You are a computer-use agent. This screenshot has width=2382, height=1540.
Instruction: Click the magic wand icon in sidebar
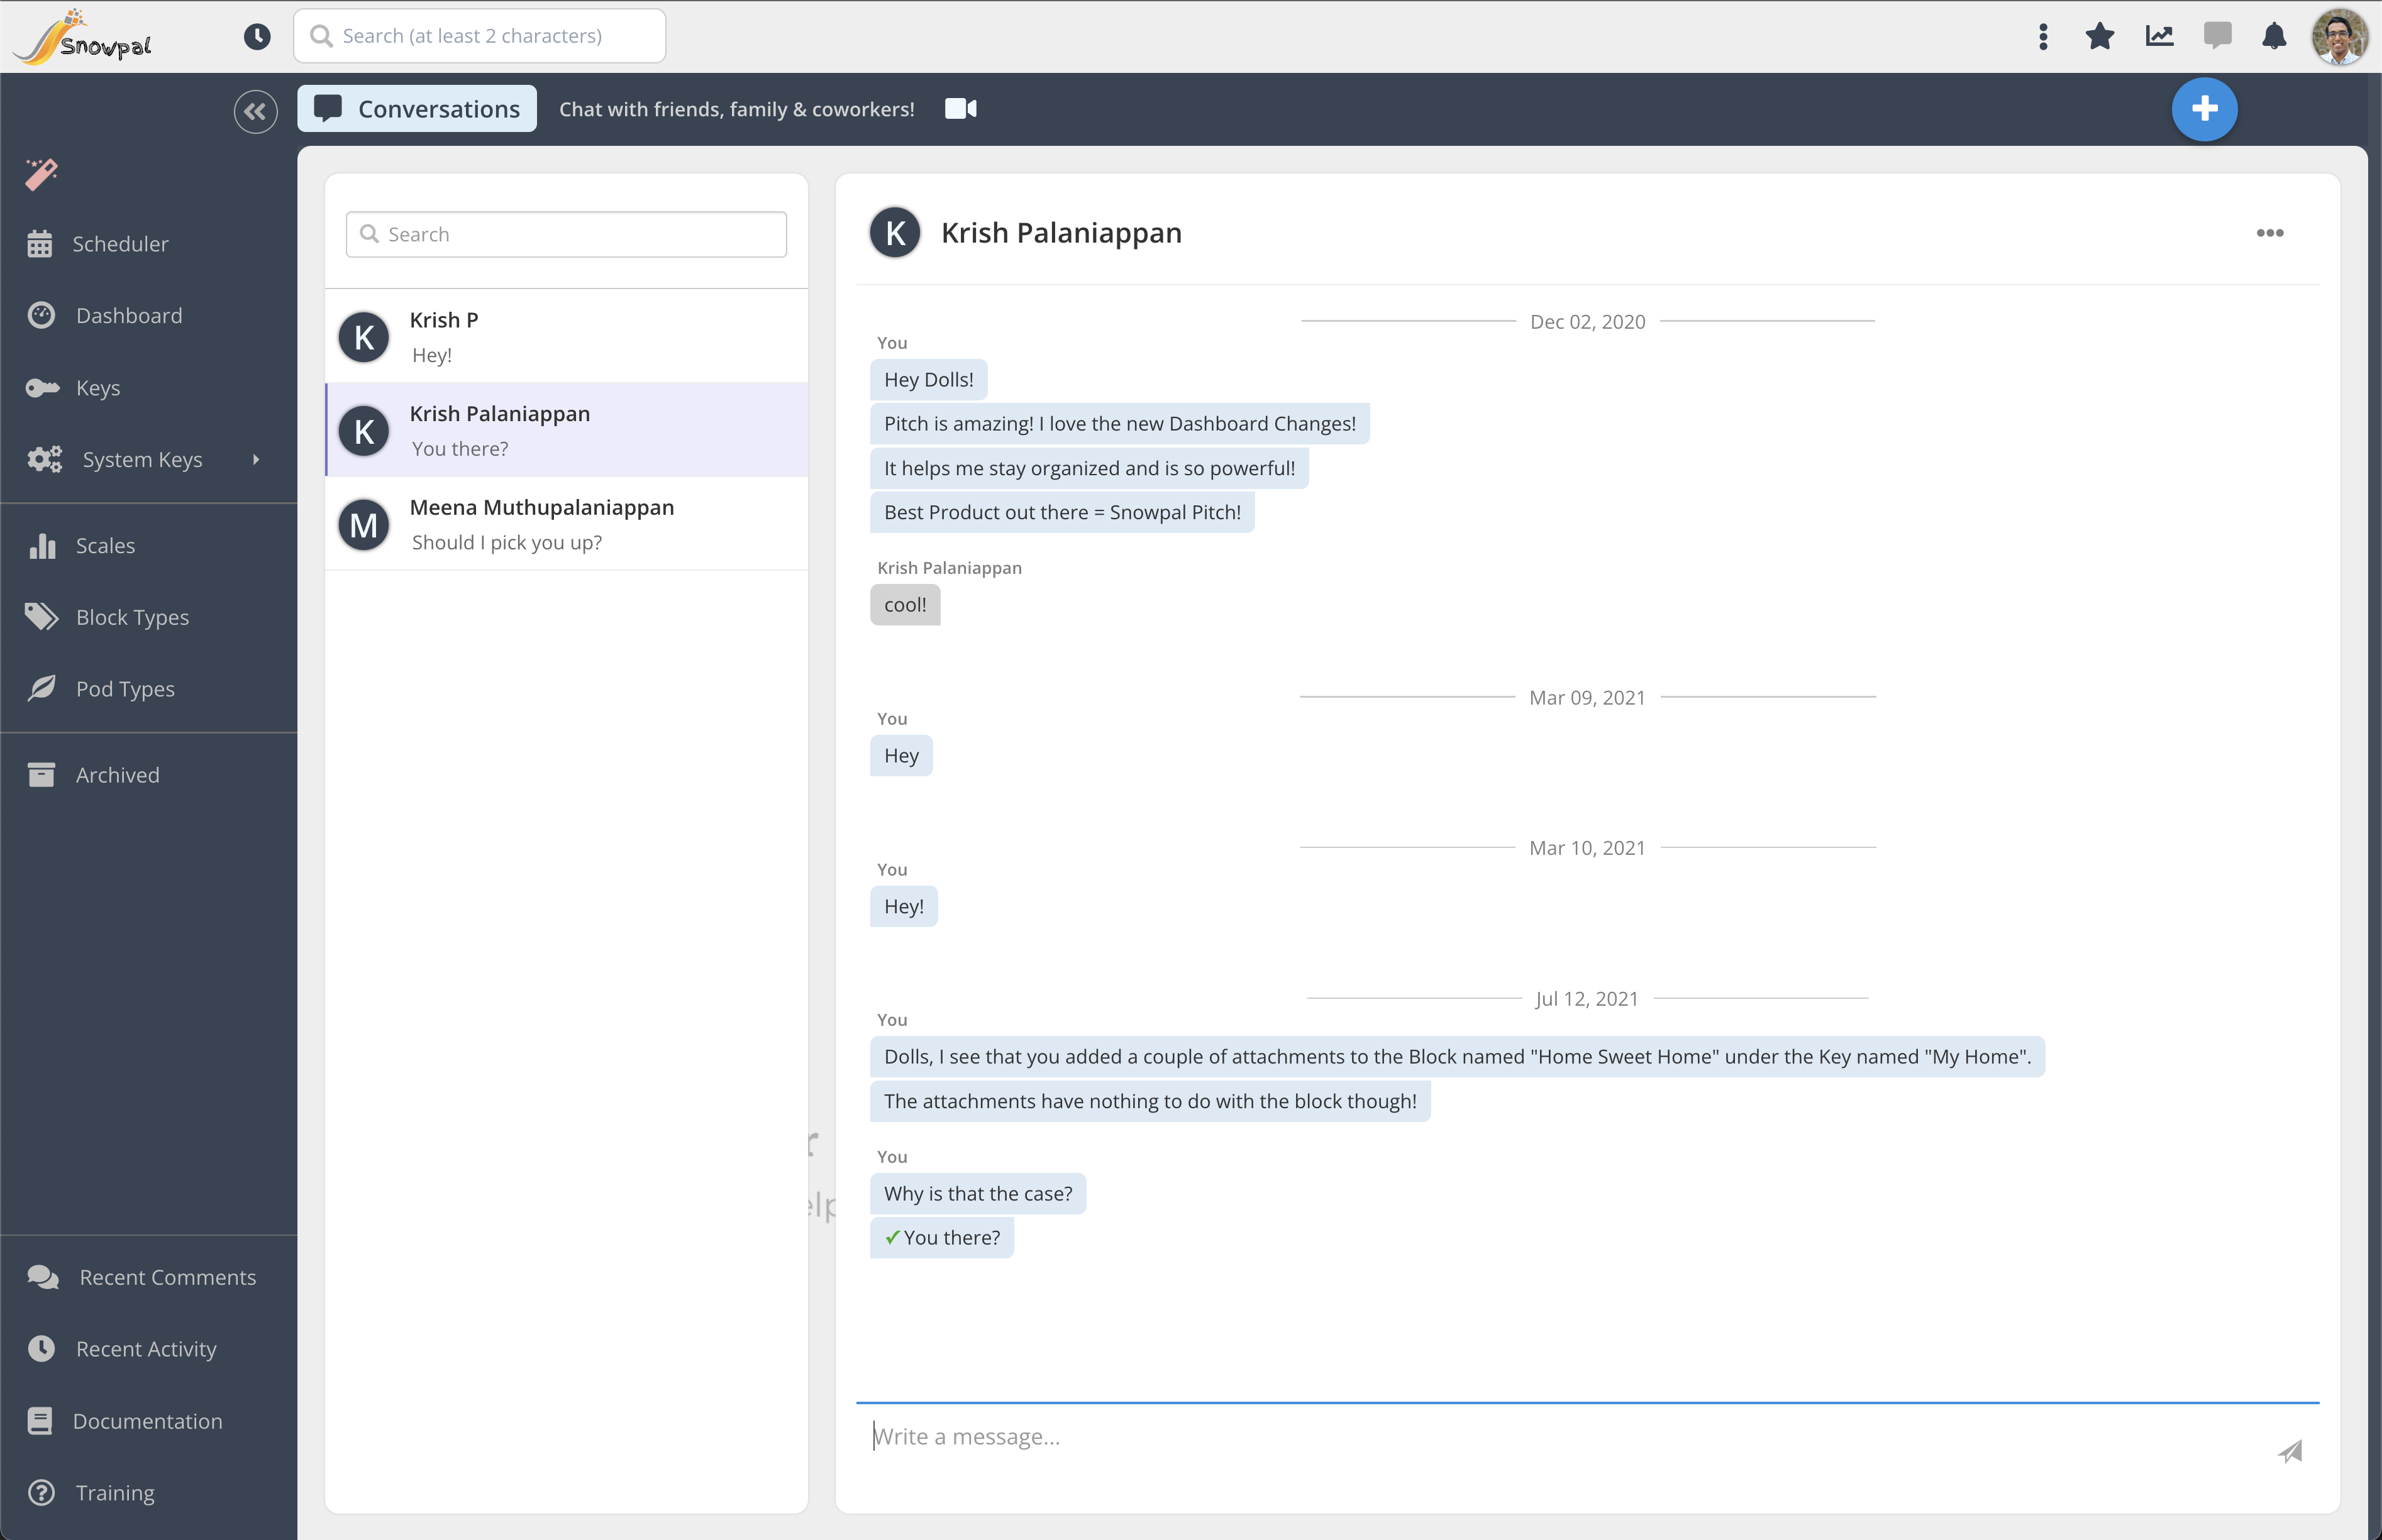[x=41, y=174]
